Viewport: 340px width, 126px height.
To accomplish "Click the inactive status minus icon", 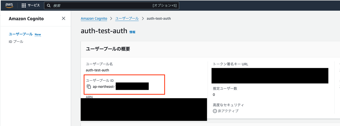I will click(215, 111).
